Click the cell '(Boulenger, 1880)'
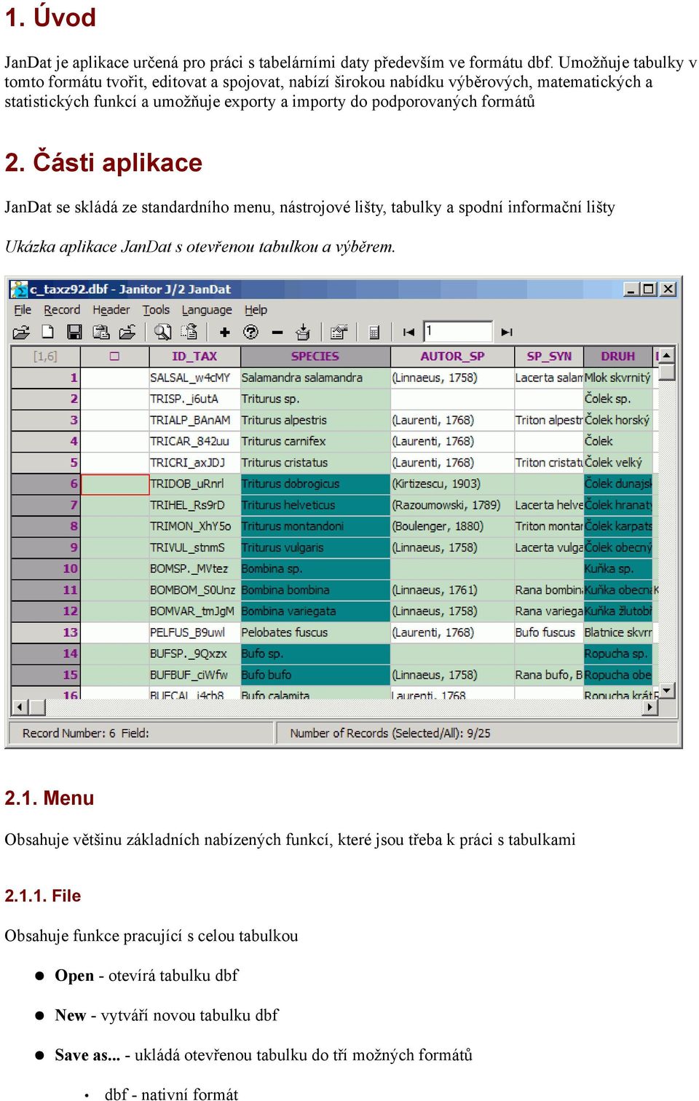This screenshot has width=699, height=1101. pos(452,526)
